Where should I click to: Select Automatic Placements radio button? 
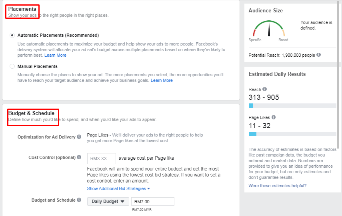pos(12,35)
